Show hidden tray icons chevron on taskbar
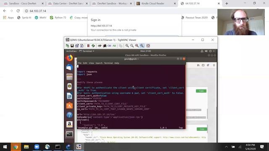The height and width of the screenshot is (151, 269). pyautogui.click(x=227, y=147)
